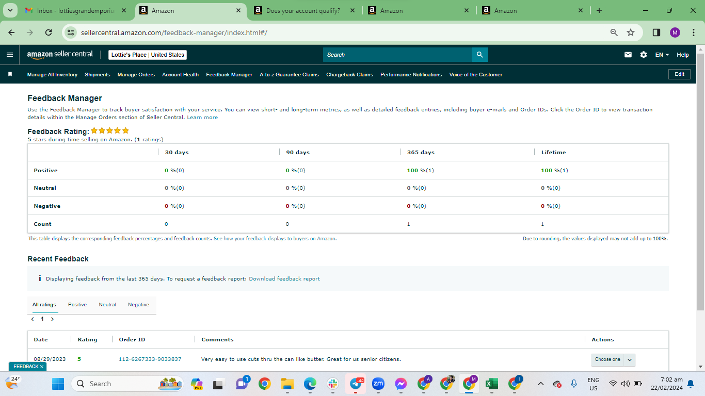
Task: Expand the EN language dropdown
Action: [x=662, y=55]
